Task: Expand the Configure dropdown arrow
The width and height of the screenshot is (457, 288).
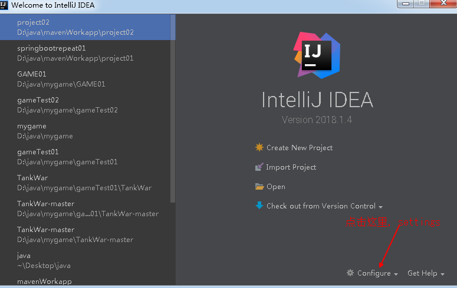Action: click(396, 274)
